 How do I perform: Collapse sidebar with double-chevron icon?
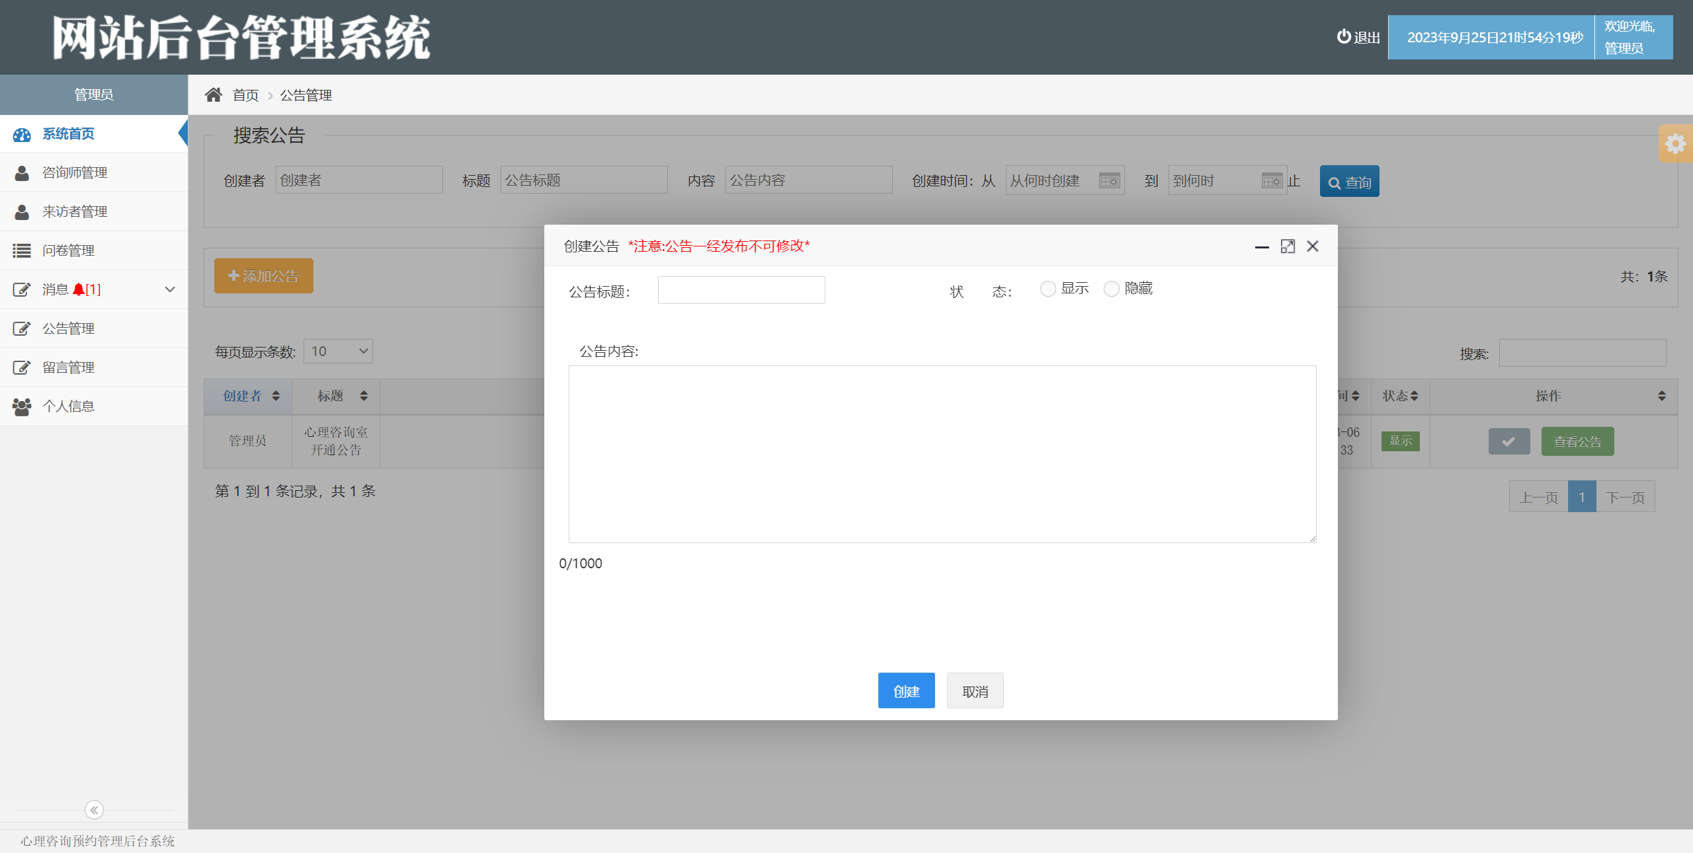[94, 809]
